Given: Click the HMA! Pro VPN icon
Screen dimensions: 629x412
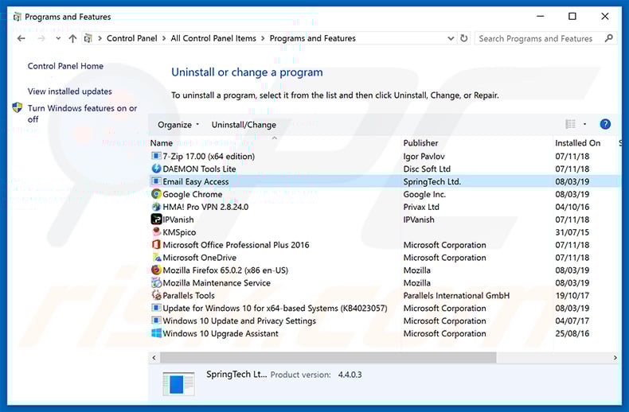Looking at the screenshot, I should 156,207.
